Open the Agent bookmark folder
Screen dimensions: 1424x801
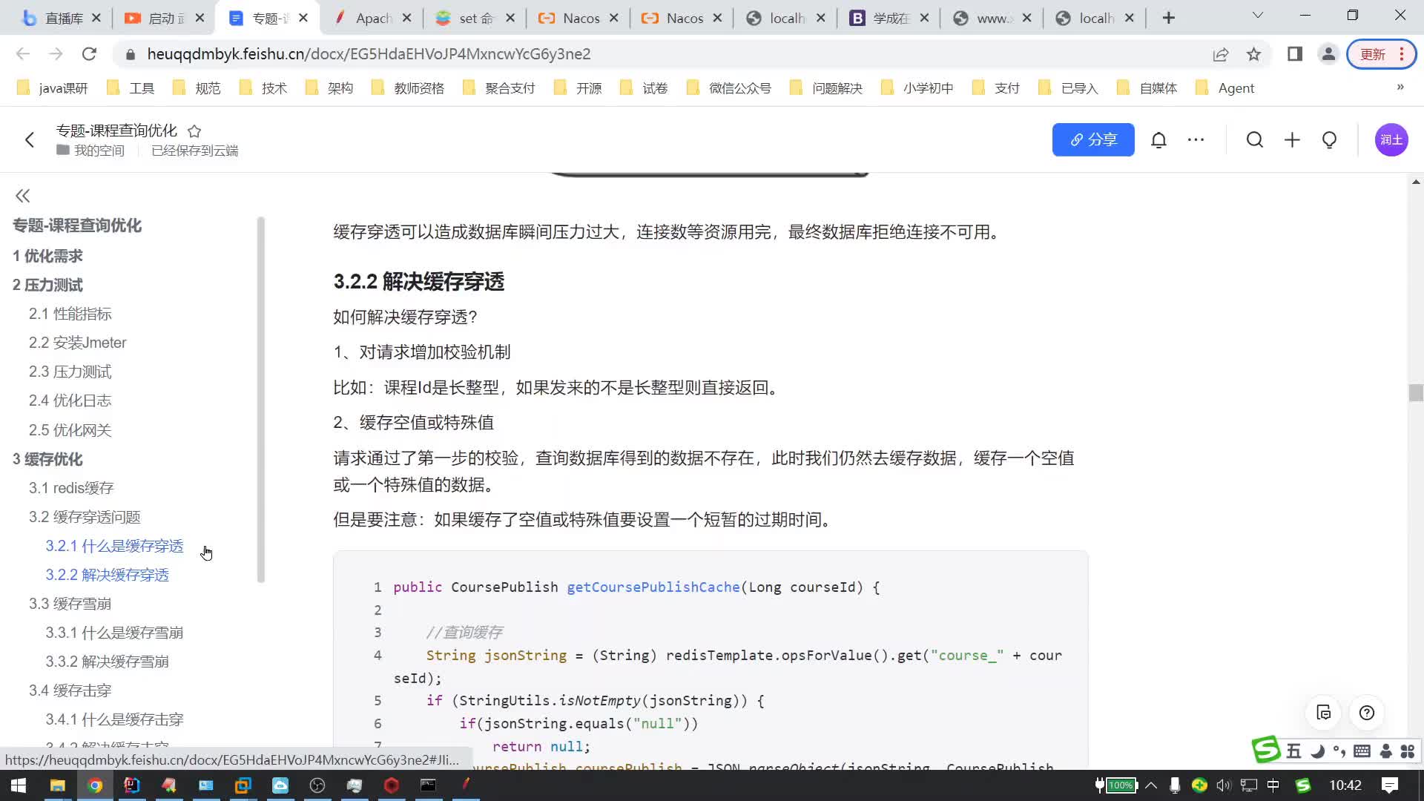1225,88
